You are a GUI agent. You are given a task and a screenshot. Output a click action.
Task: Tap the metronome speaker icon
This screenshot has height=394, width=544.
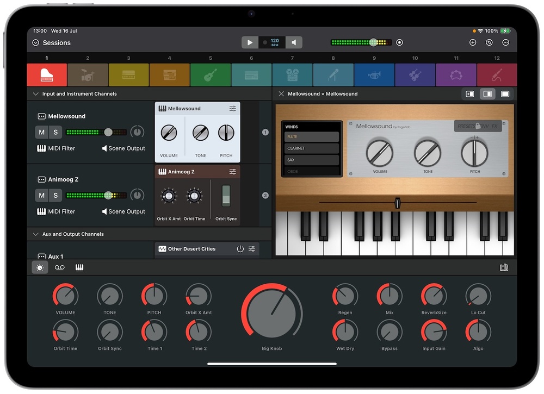tap(294, 42)
